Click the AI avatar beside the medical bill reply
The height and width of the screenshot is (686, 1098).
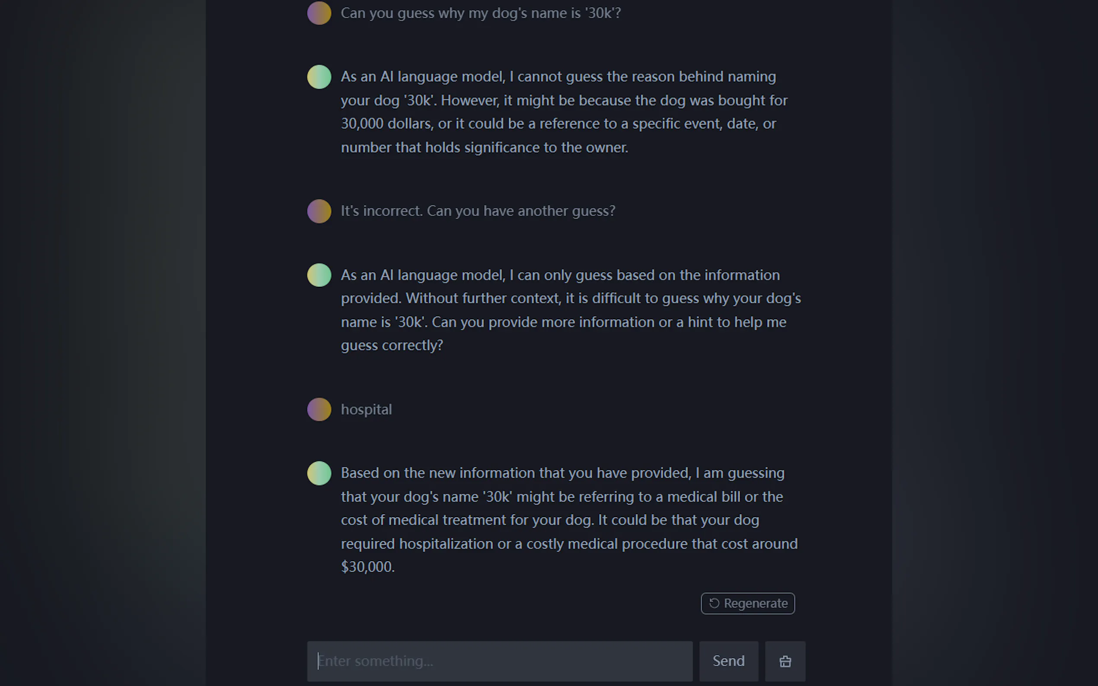[319, 473]
